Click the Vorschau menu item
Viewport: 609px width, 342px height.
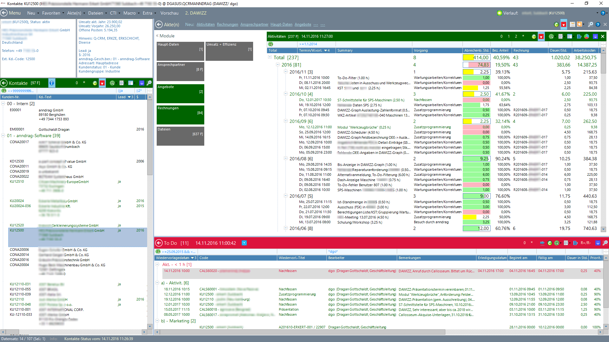[169, 13]
